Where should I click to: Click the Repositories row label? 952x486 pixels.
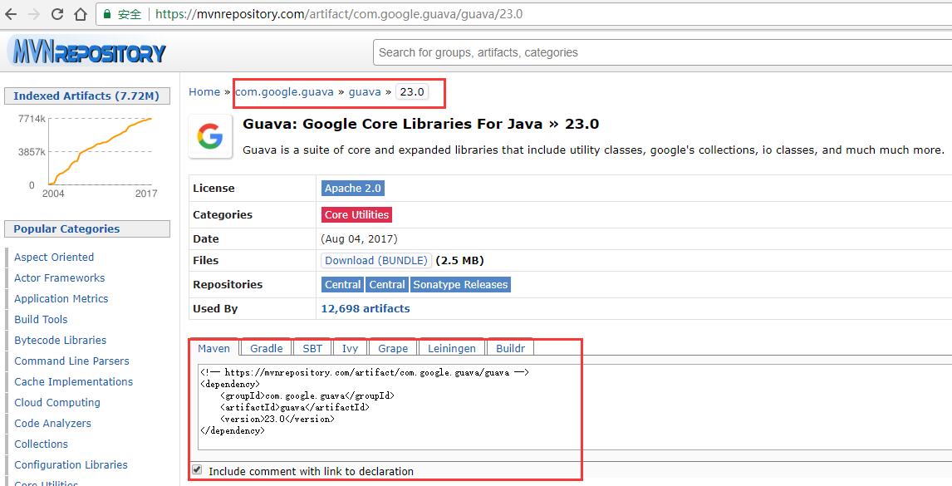coord(228,284)
